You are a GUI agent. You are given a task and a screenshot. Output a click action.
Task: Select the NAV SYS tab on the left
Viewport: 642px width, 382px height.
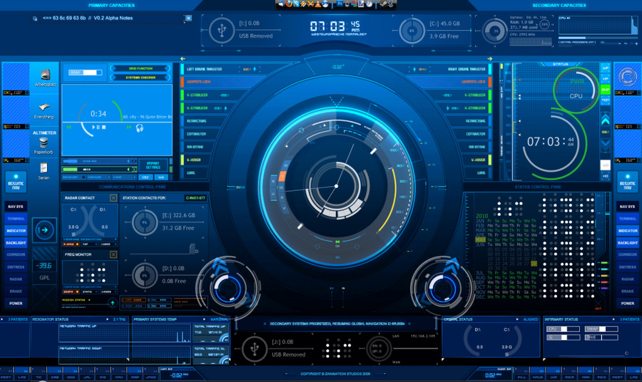click(x=16, y=207)
